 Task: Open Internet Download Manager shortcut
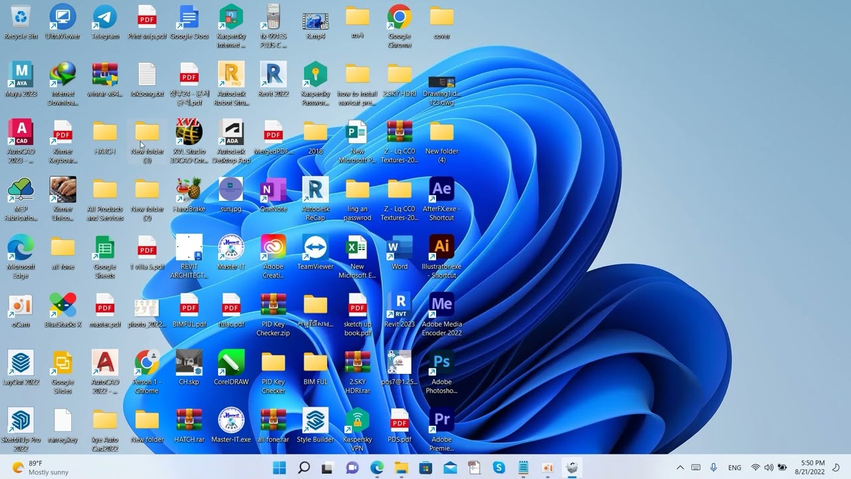point(62,84)
